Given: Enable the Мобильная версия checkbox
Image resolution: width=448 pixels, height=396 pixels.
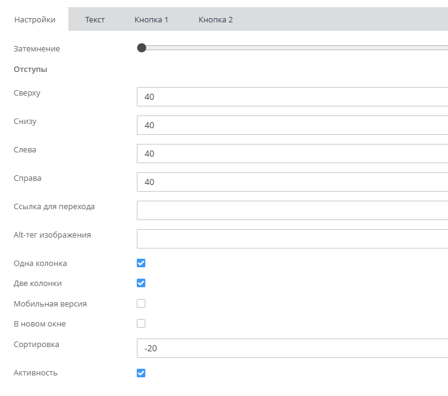Looking at the screenshot, I should (141, 303).
